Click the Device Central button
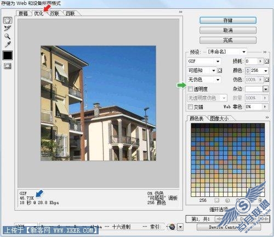 (x=229, y=227)
